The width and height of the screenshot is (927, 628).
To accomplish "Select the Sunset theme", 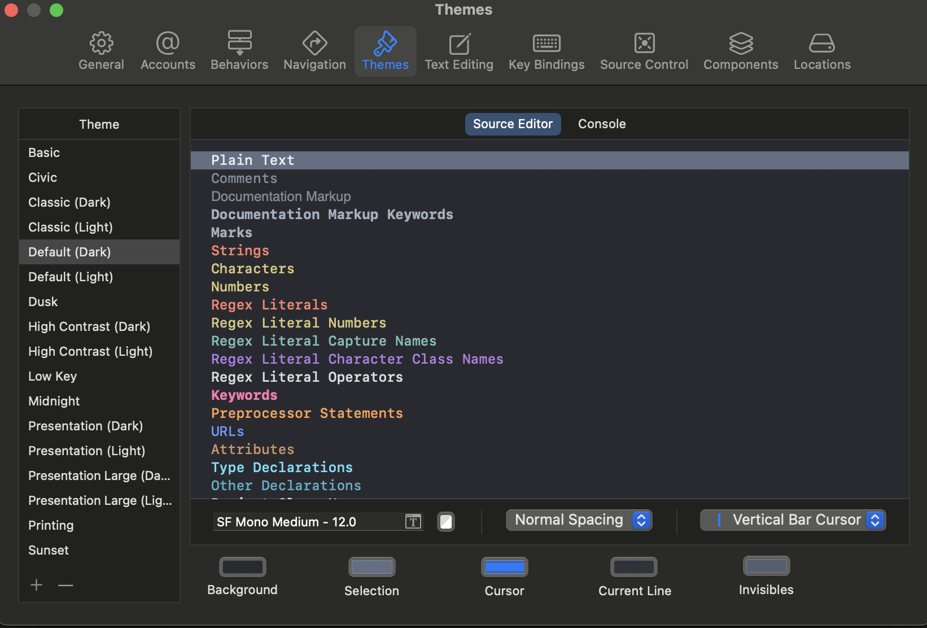I will click(x=99, y=550).
